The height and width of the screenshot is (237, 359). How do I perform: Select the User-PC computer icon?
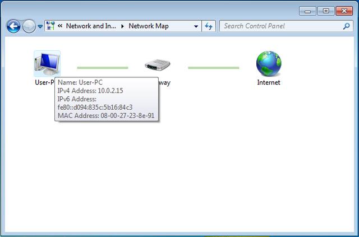[47, 64]
